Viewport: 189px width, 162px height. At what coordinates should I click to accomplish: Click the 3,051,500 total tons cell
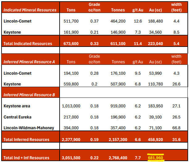[71, 158]
